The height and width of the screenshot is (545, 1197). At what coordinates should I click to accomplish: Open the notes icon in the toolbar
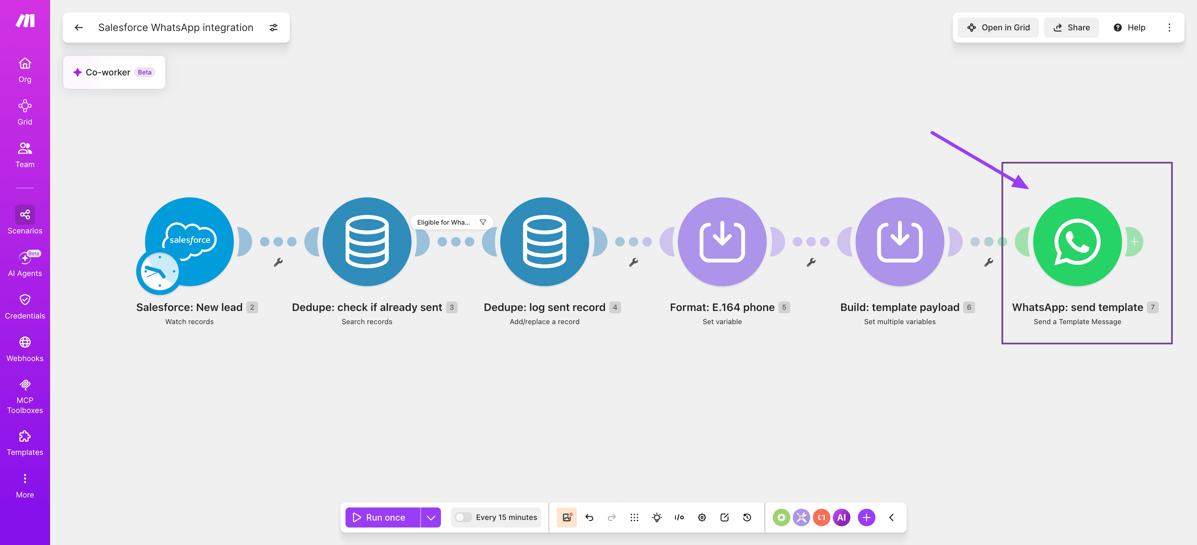[x=724, y=517]
